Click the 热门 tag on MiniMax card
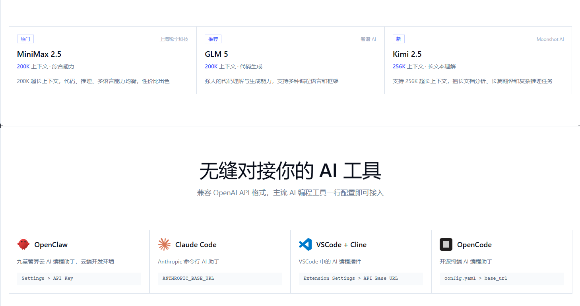The height and width of the screenshot is (306, 580). point(25,39)
